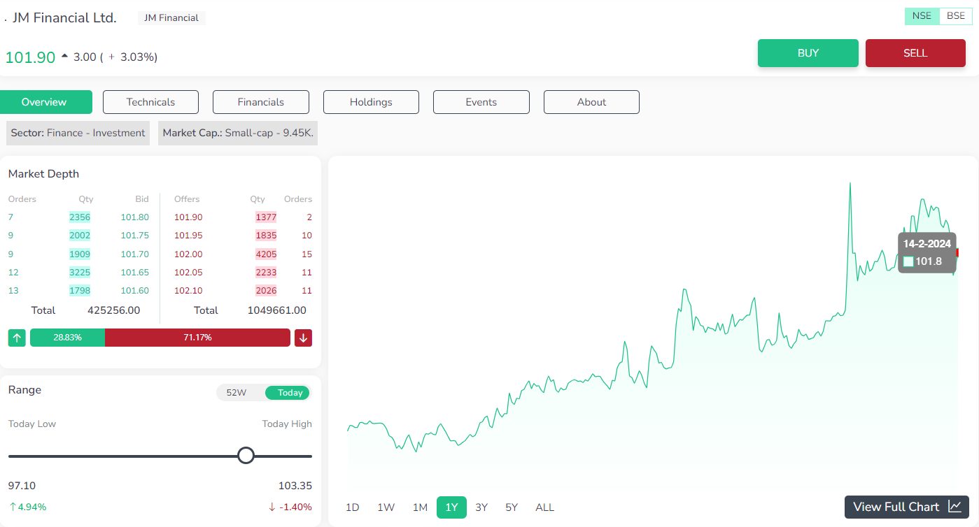979x527 pixels.
Task: Set chart period to ALL
Action: (x=544, y=507)
